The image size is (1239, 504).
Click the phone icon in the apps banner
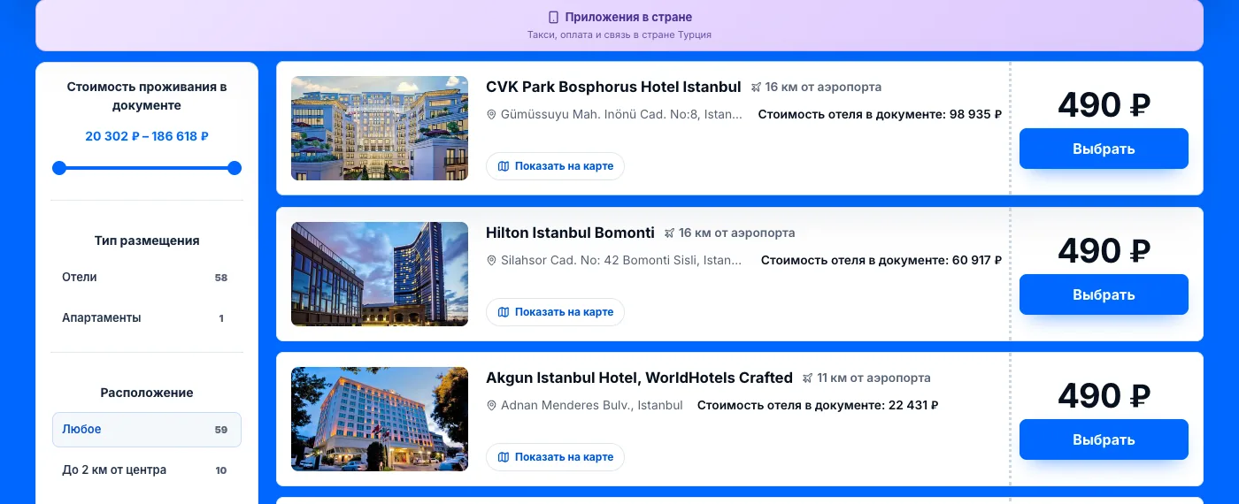554,17
